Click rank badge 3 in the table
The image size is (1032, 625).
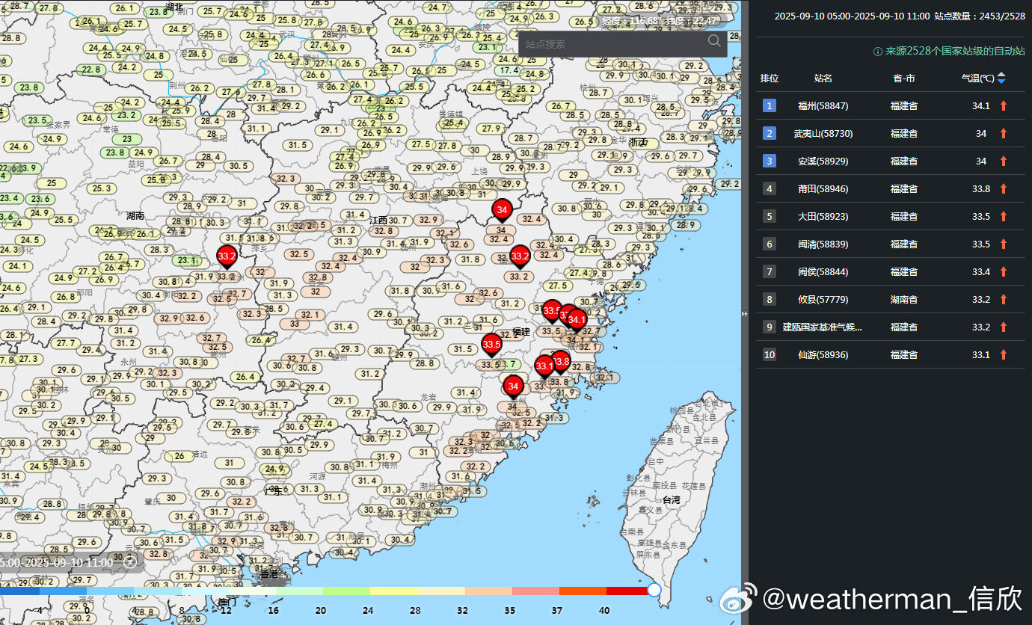coord(770,161)
